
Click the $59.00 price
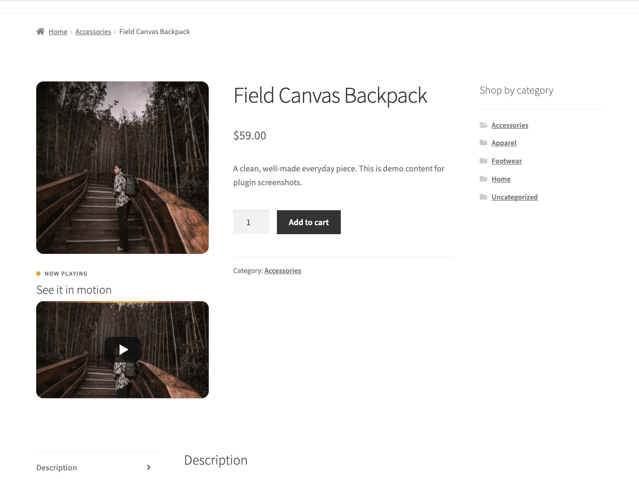[x=250, y=135]
